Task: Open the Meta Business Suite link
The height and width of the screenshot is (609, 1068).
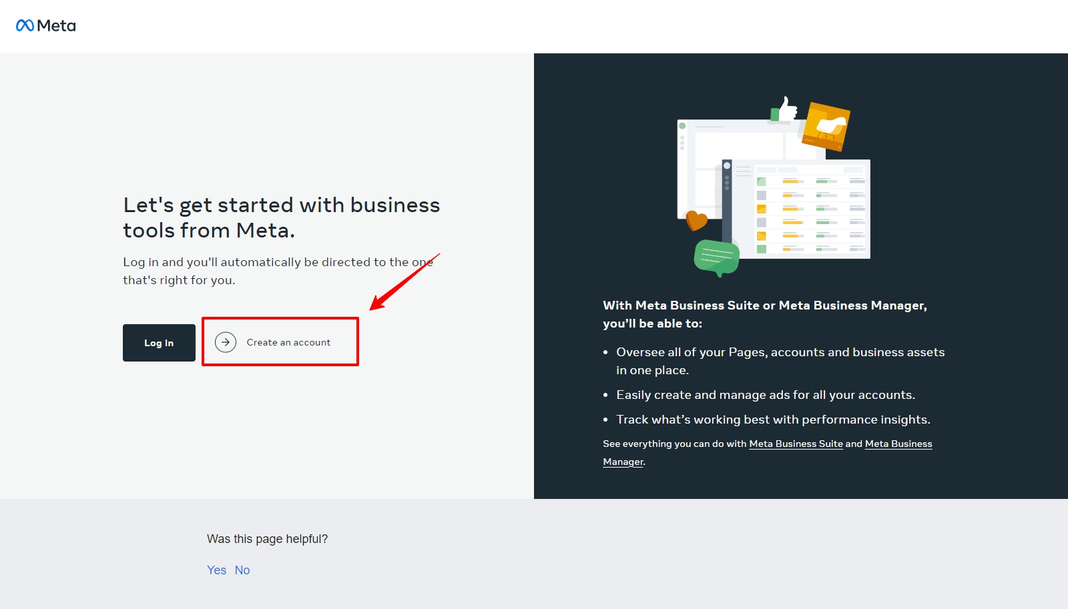Action: (x=796, y=444)
